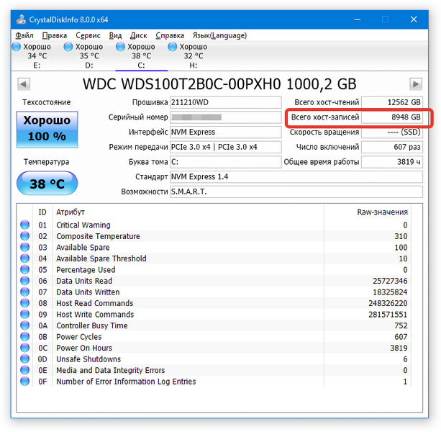This screenshot has width=441, height=432.
Task: Click the 8948 GB host writes value
Action: [392, 117]
